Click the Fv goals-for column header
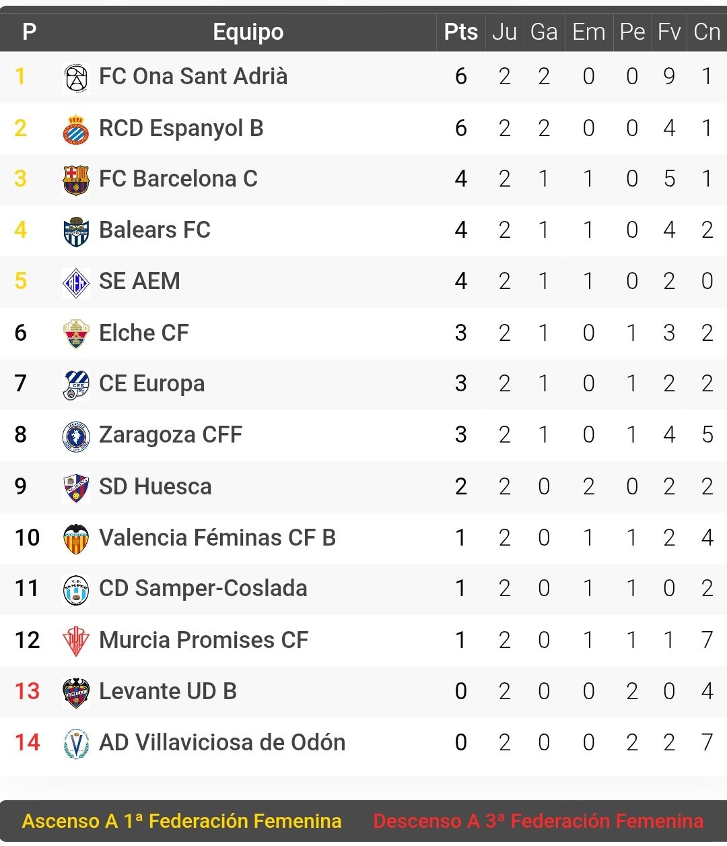The height and width of the screenshot is (846, 727). 669,32
